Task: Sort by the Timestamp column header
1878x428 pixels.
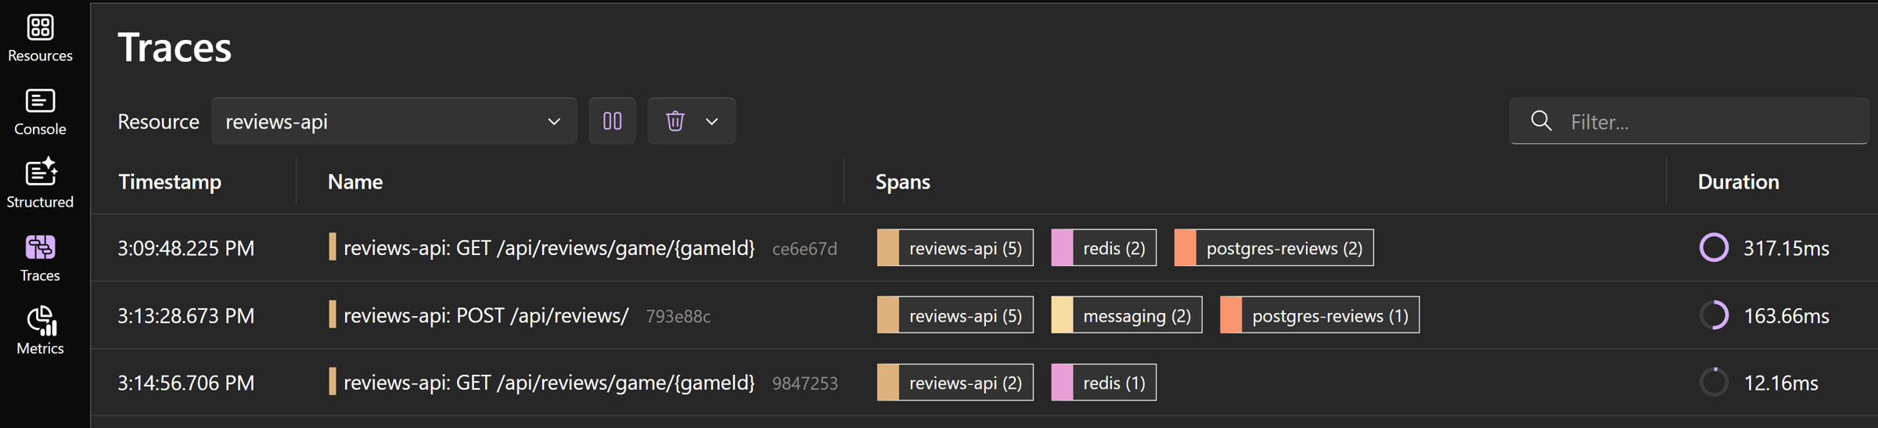Action: pyautogui.click(x=170, y=182)
